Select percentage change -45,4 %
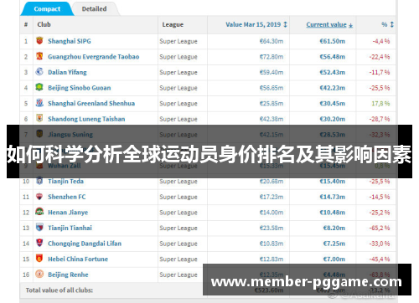This screenshot has height=303, width=419. 380,259
